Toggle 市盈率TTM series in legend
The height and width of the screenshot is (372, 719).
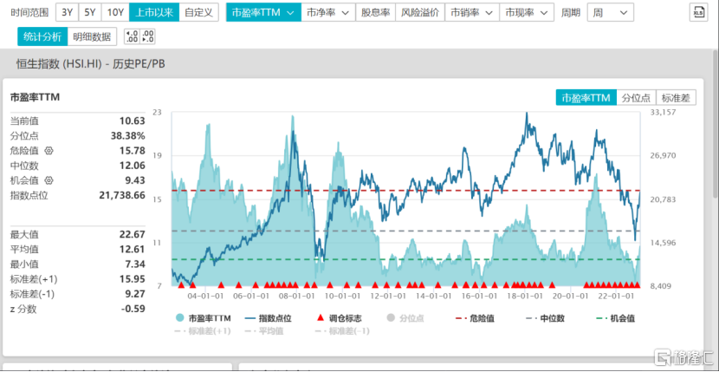pyautogui.click(x=203, y=318)
